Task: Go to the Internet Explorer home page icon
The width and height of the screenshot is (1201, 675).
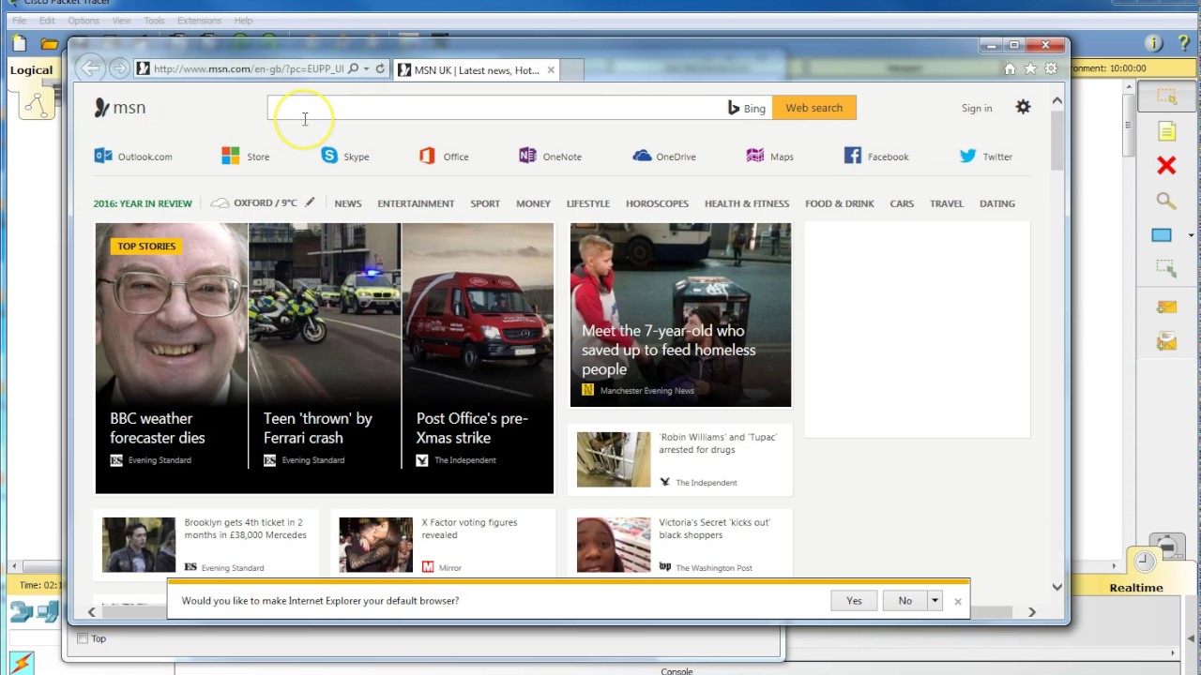Action: [1010, 68]
